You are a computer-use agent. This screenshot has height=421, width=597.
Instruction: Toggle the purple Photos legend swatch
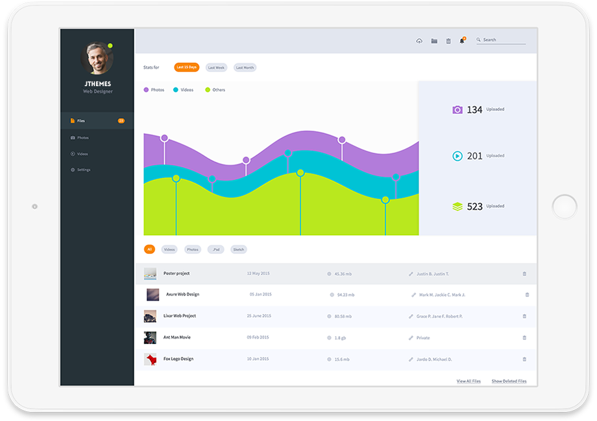146,90
